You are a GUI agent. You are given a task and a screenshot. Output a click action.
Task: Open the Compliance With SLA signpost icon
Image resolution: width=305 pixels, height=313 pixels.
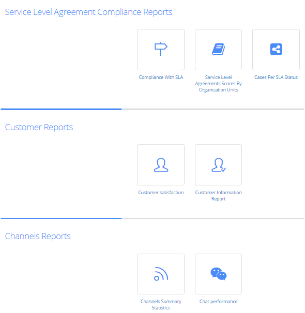tap(161, 50)
